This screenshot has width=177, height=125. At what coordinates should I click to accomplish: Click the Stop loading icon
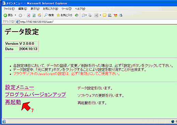pos(29,15)
